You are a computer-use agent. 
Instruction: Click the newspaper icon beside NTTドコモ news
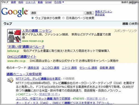pos(10,80)
